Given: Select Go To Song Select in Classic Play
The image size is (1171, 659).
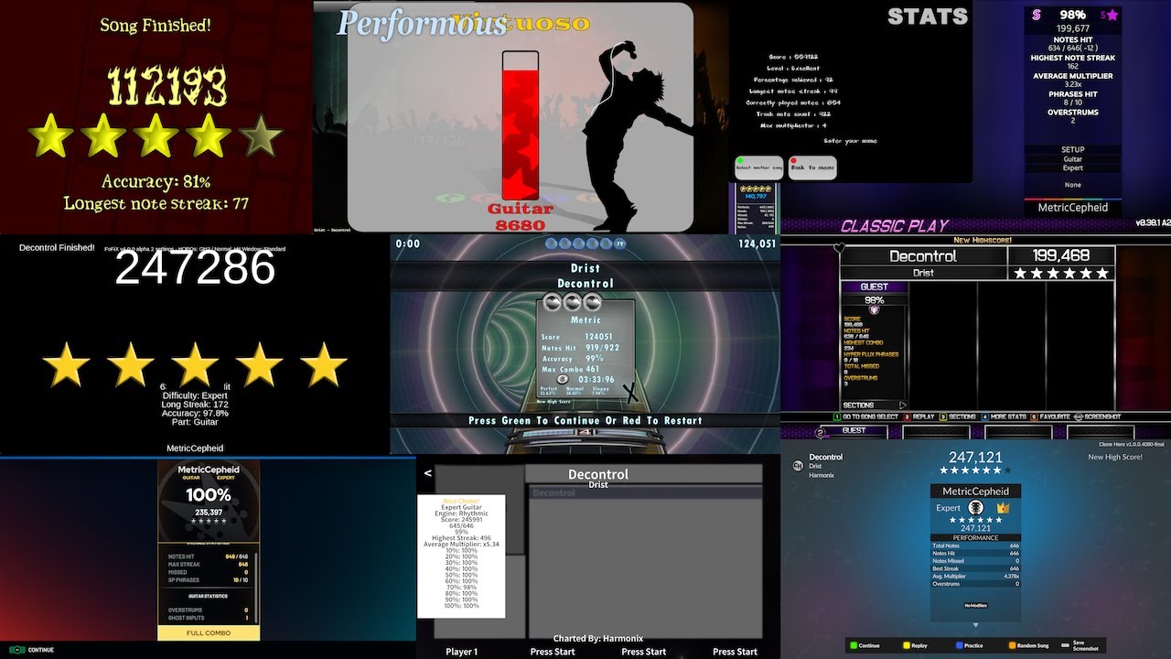Looking at the screenshot, I should click(865, 416).
